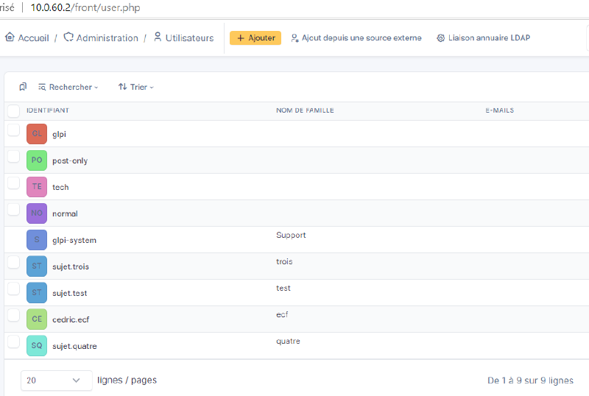Click the SQ avatar for sujet.quatre
This screenshot has height=396, width=589.
coord(37,346)
